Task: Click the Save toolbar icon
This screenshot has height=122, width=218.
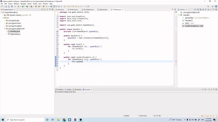Action: 6,6
